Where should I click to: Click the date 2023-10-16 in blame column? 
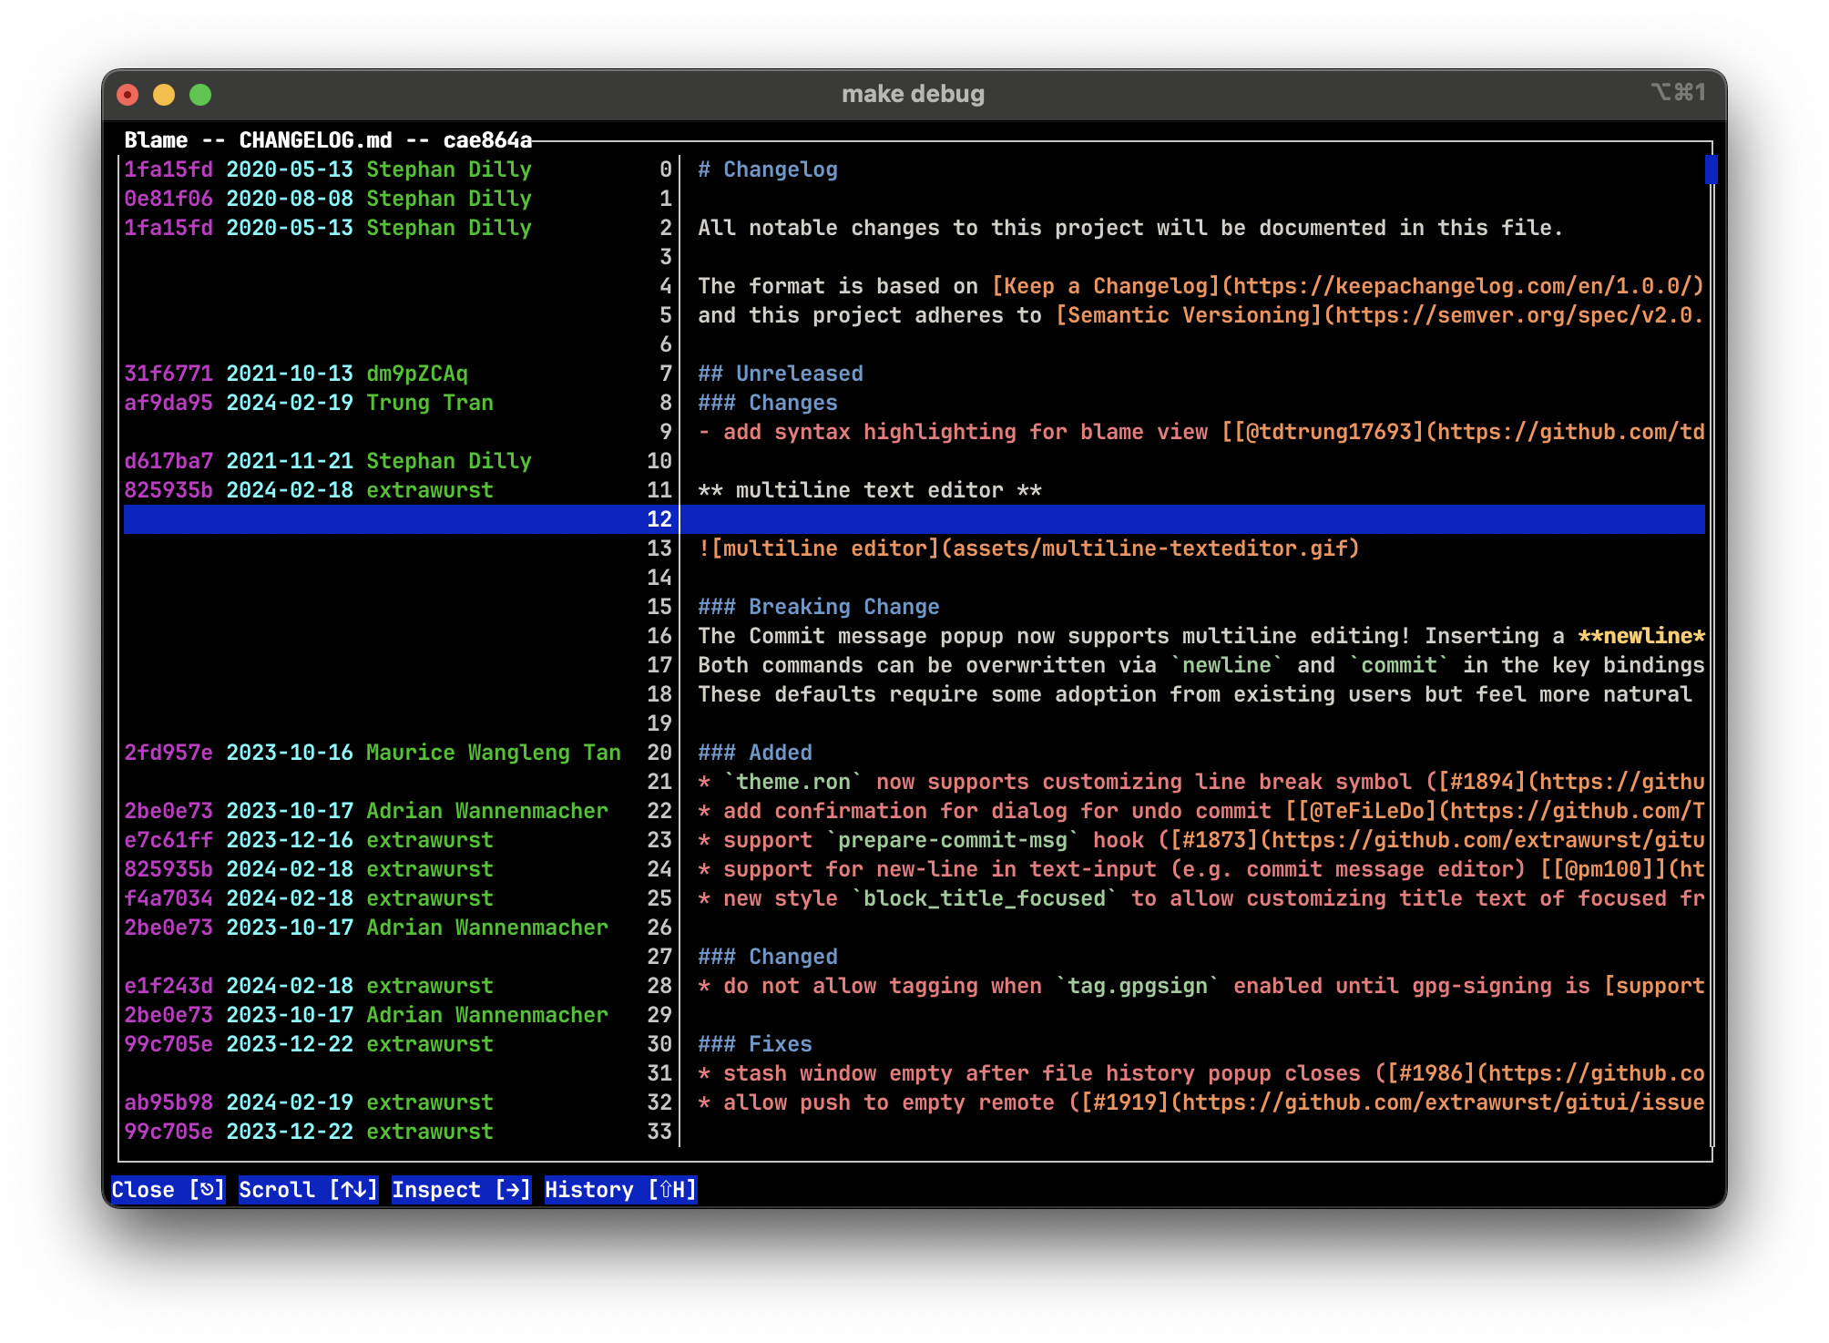pyautogui.click(x=290, y=753)
